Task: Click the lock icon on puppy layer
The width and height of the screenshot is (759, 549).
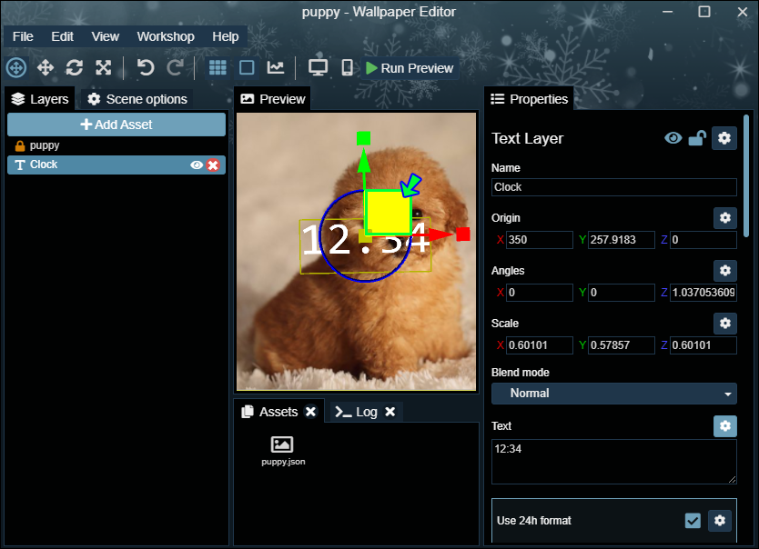Action: 20,145
